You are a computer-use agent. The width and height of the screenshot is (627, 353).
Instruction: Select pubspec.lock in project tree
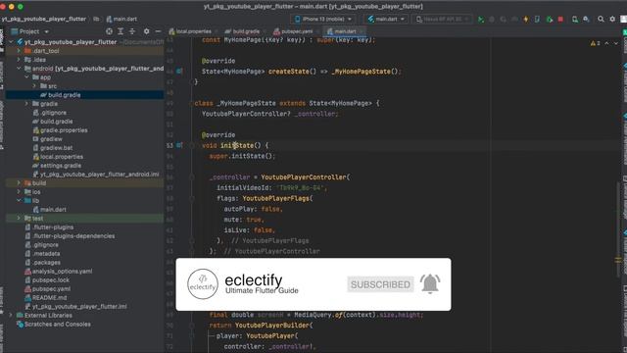50,279
